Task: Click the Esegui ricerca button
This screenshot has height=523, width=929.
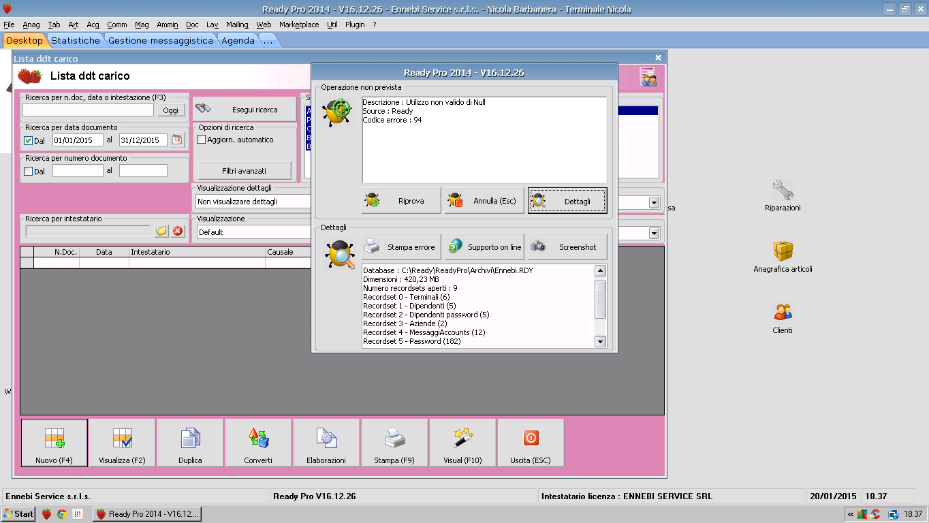Action: (x=245, y=110)
